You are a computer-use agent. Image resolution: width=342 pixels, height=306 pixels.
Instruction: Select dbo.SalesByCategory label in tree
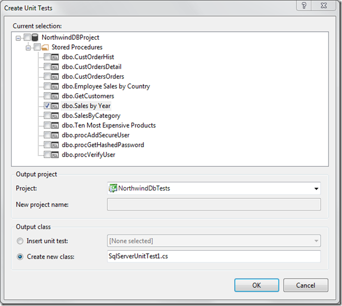point(91,116)
